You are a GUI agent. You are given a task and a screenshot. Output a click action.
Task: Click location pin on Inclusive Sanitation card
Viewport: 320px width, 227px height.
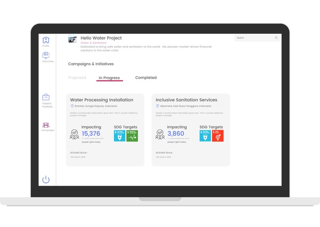(157, 106)
